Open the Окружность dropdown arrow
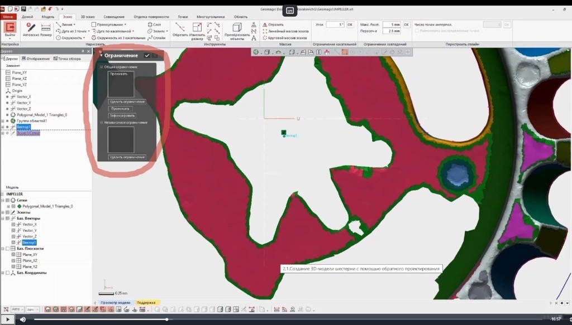This screenshot has height=325, width=572. click(x=84, y=37)
